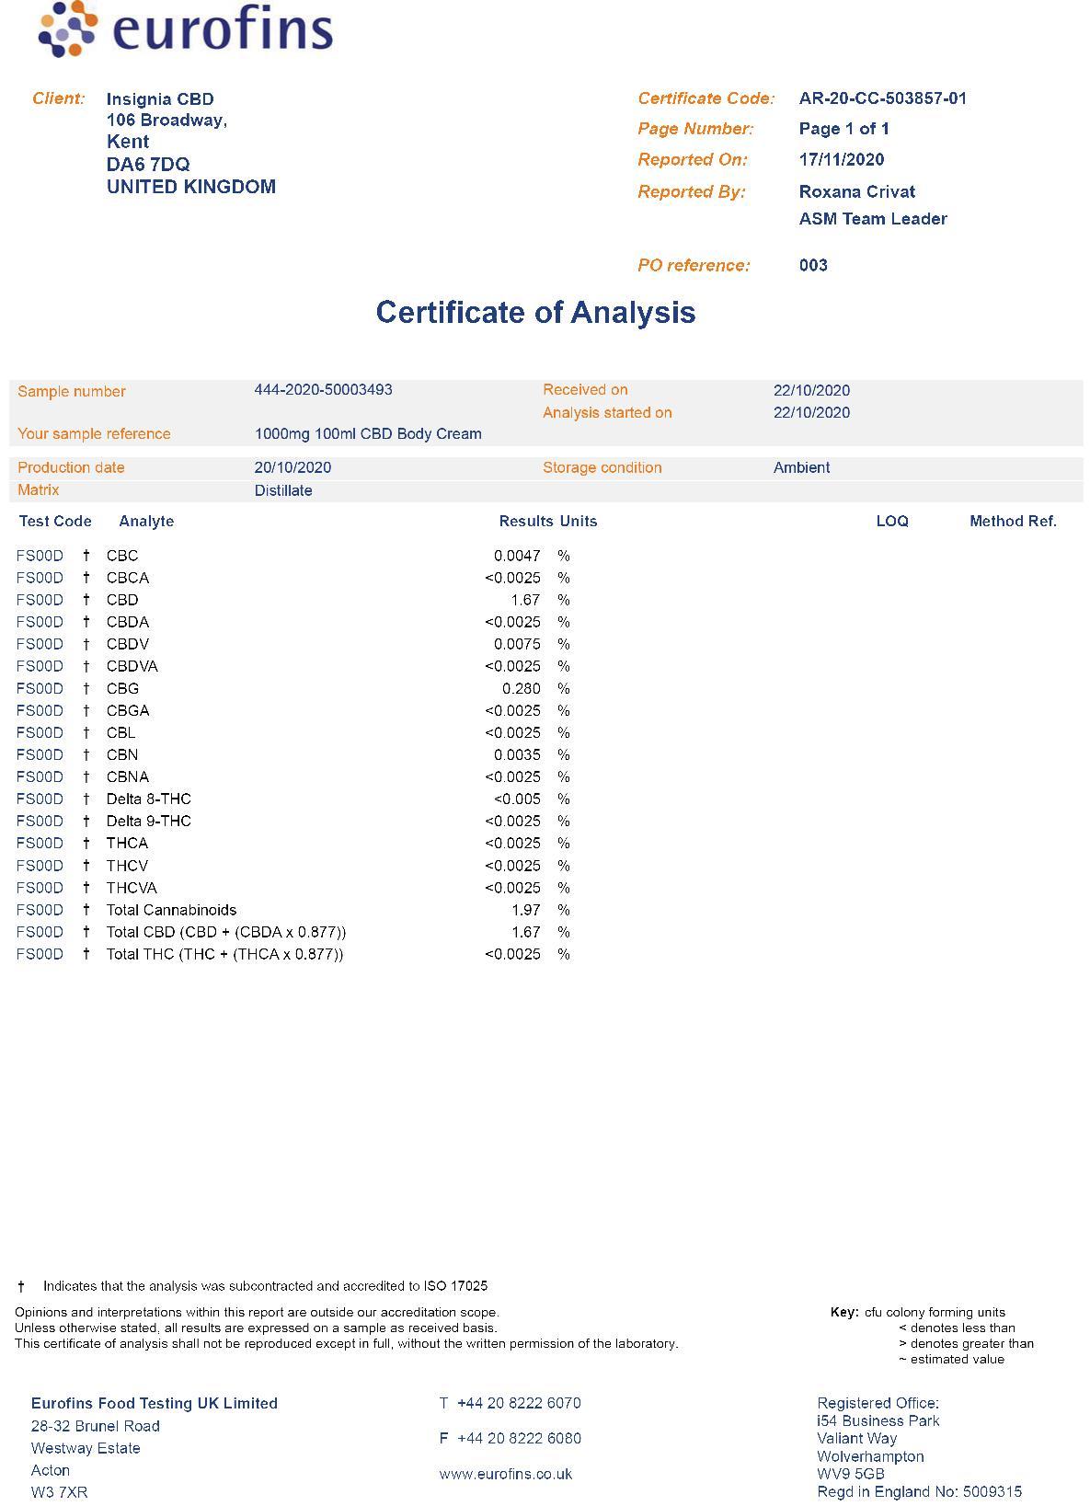Click the Insignia CBD client name
The image size is (1090, 1506).
click(x=160, y=99)
